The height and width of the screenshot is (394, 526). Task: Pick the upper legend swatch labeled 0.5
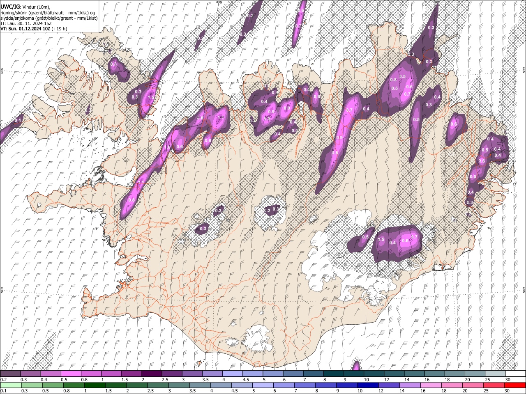(71, 373)
